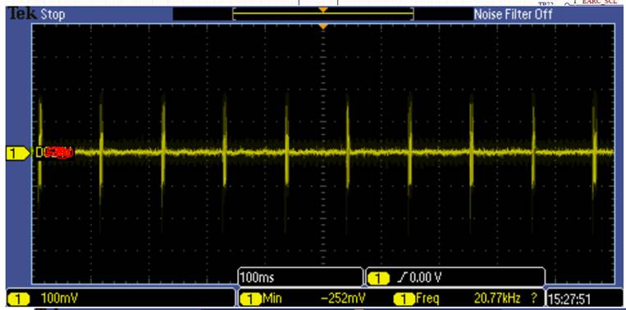Click the 20.77kHz frequency value
This screenshot has width=626, height=310.
[497, 299]
